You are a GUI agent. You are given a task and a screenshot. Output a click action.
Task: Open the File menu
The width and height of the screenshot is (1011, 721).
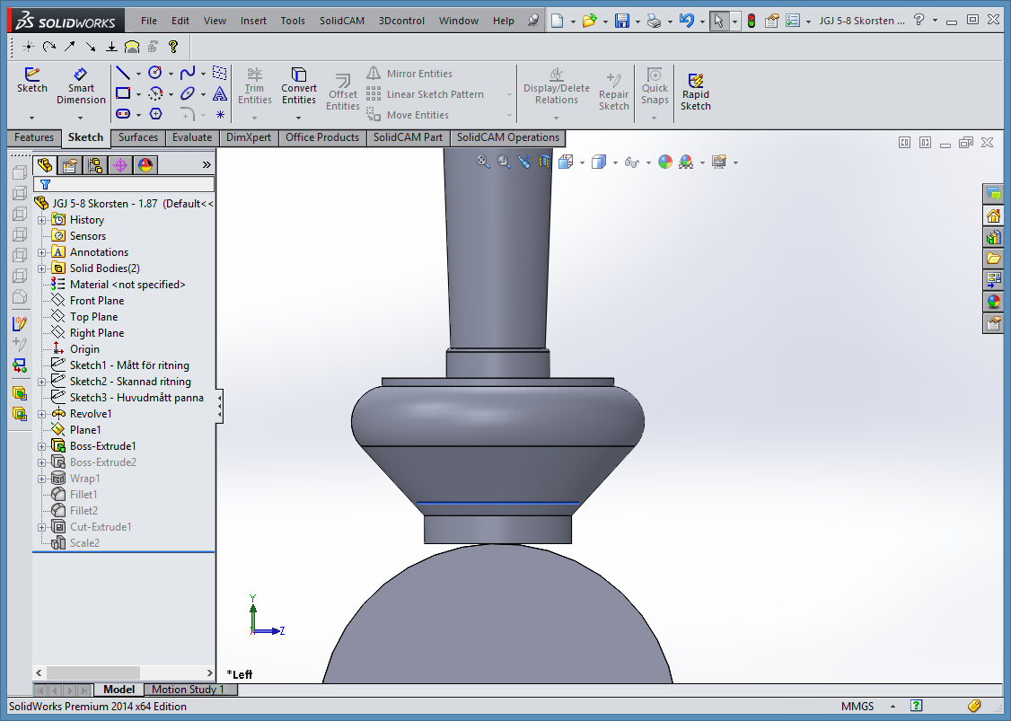[x=149, y=21]
